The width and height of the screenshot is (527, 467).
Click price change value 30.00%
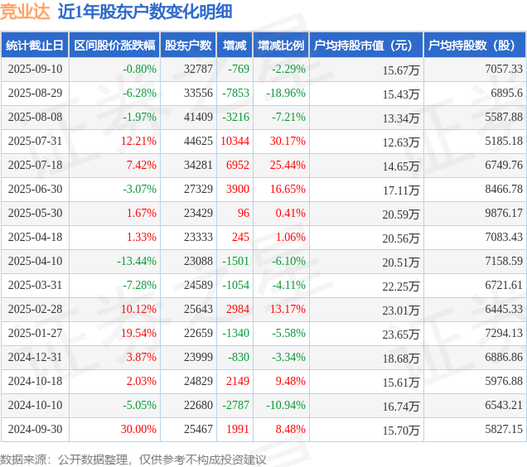click(138, 430)
